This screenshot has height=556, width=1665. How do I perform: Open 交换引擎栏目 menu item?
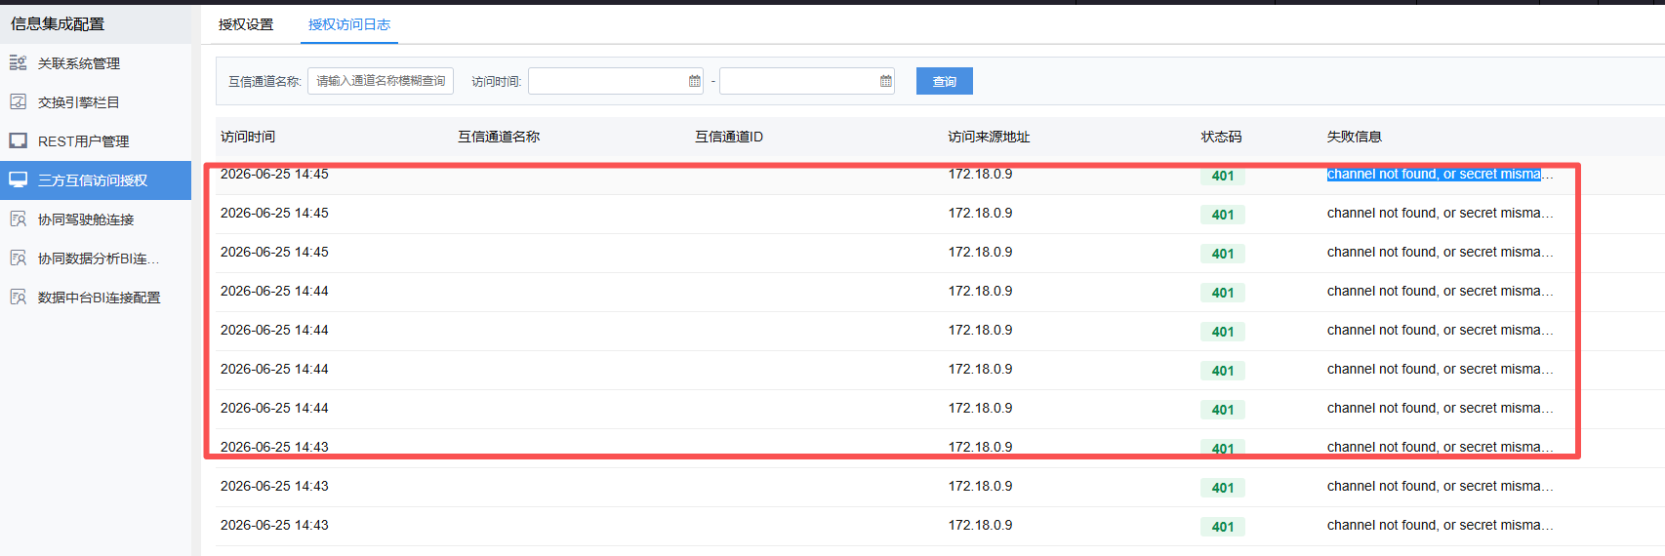click(96, 102)
